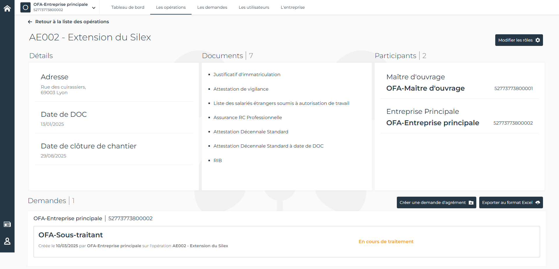Click the OFA-Entreprise principale logo avatar
559x269 pixels.
tap(25, 8)
